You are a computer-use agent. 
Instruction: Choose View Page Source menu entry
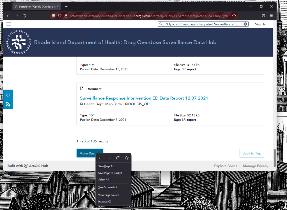click(109, 195)
